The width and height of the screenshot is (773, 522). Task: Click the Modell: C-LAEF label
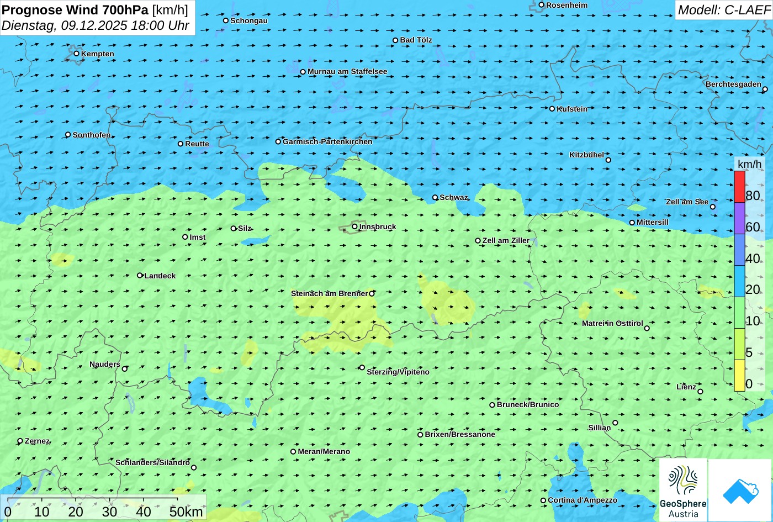click(x=723, y=9)
